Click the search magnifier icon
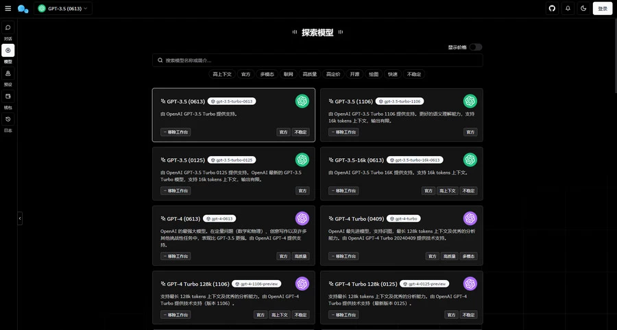 [160, 60]
